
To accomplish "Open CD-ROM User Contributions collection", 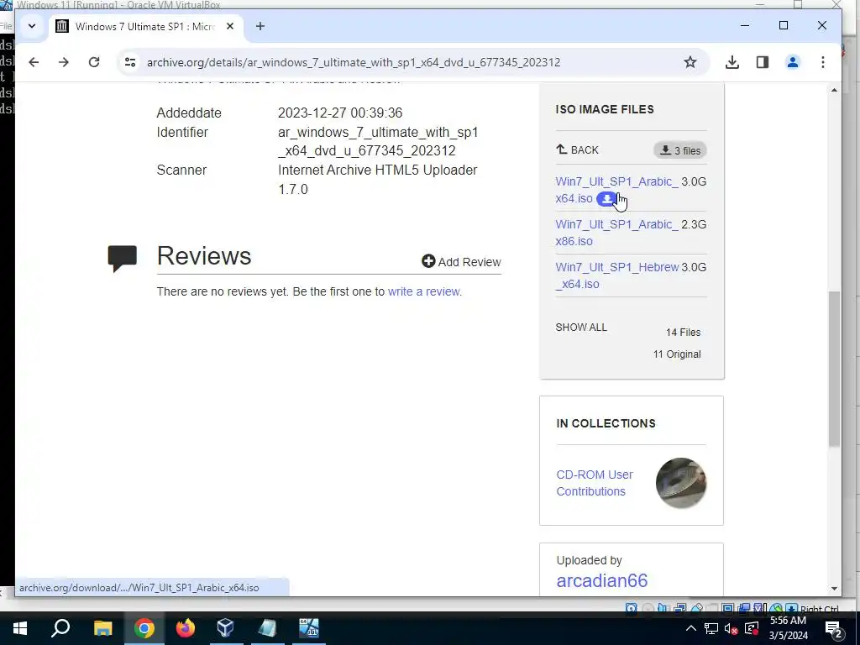I will 595,483.
